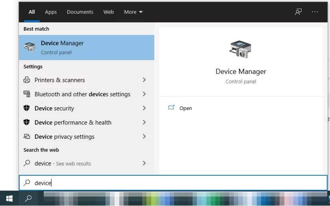Screen dimensions: 330x206
Task: Click the Windows Start button
Action: pyautogui.click(x=9, y=199)
